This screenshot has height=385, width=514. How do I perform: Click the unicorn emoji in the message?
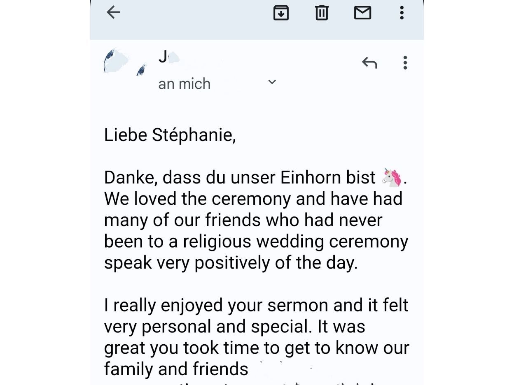point(392,178)
